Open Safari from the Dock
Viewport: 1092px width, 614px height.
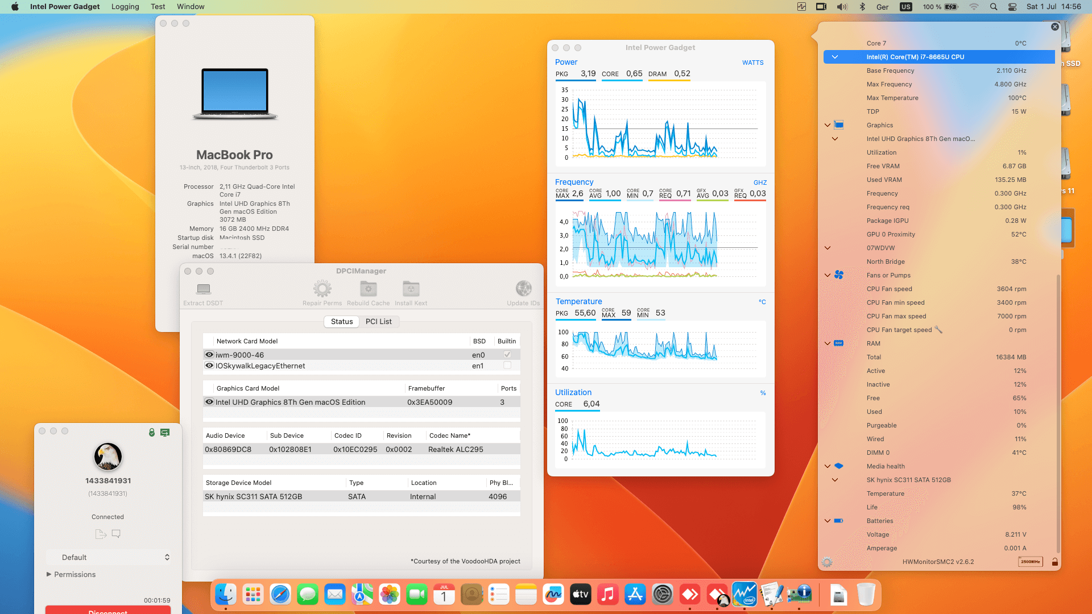click(280, 595)
